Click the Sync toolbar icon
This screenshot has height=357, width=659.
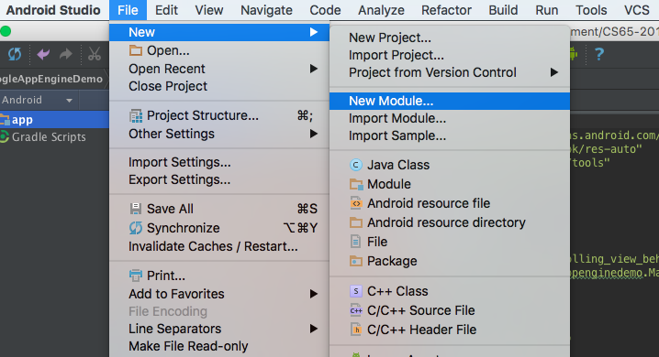click(x=15, y=54)
